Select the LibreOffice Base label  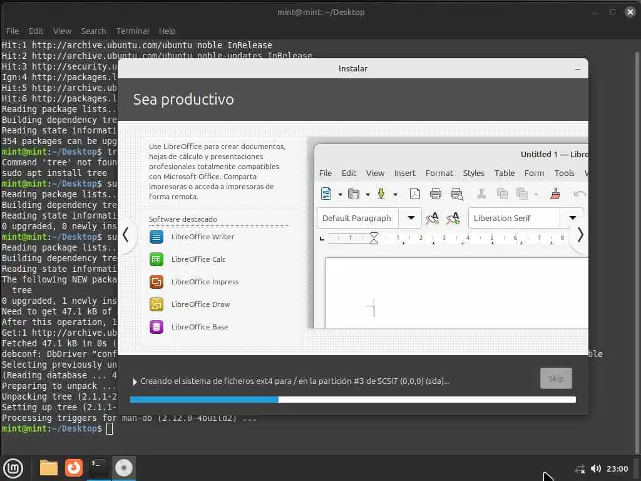pos(200,327)
